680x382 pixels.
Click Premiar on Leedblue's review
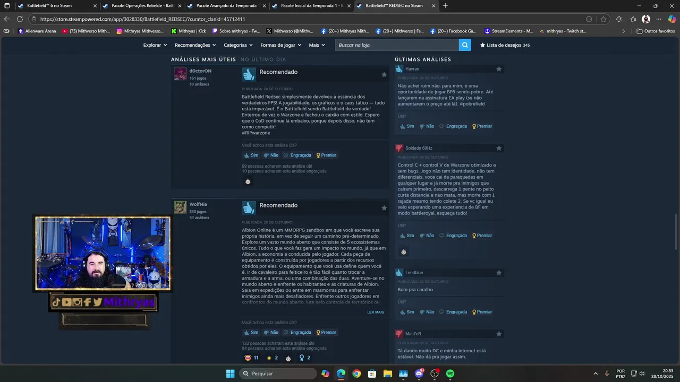482,312
